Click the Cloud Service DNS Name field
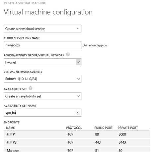 42,45
